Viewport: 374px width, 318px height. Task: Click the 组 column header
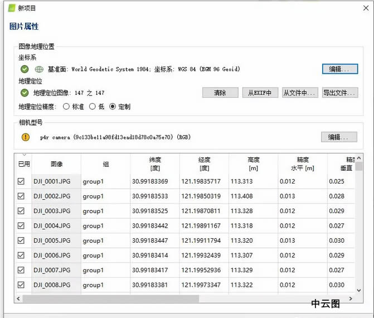pyautogui.click(x=106, y=164)
